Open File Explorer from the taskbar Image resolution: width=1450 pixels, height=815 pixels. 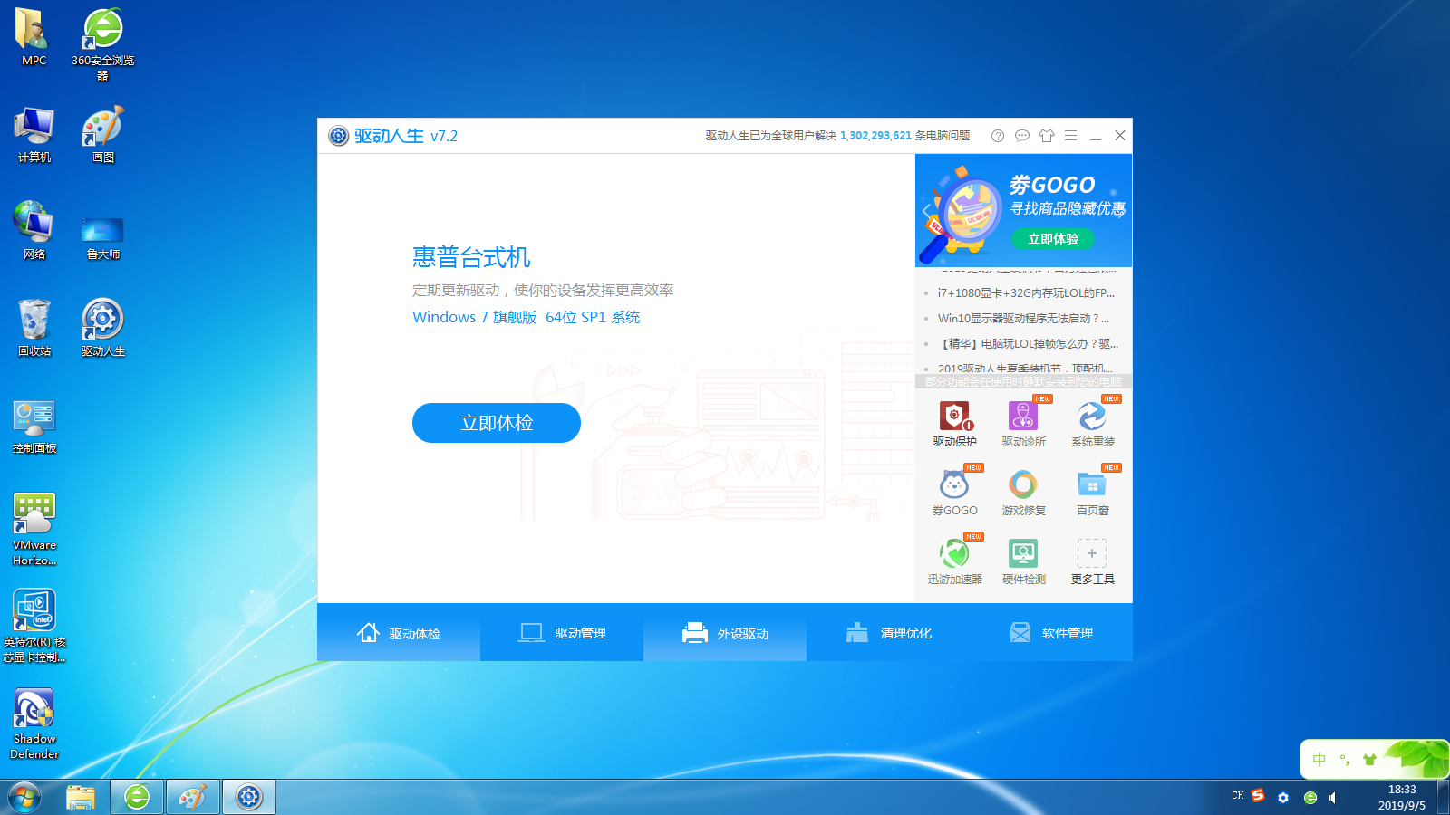[x=81, y=797]
